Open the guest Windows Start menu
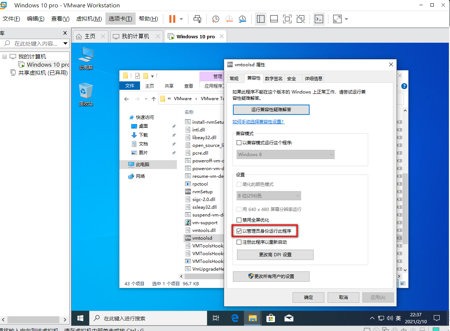 pyautogui.click(x=80, y=318)
